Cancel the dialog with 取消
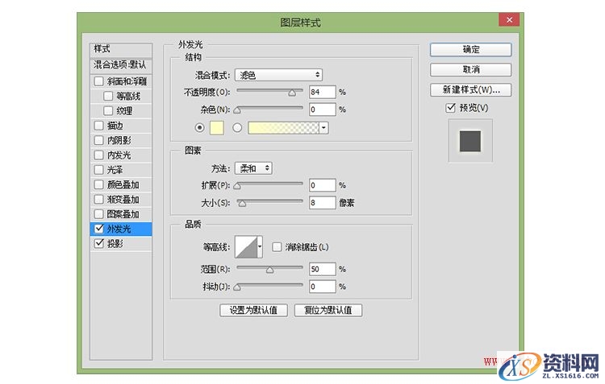The width and height of the screenshot is (605, 384). click(471, 69)
